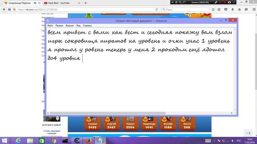Minimize the Notepad window
257x144 pixels.
[x=221, y=20]
